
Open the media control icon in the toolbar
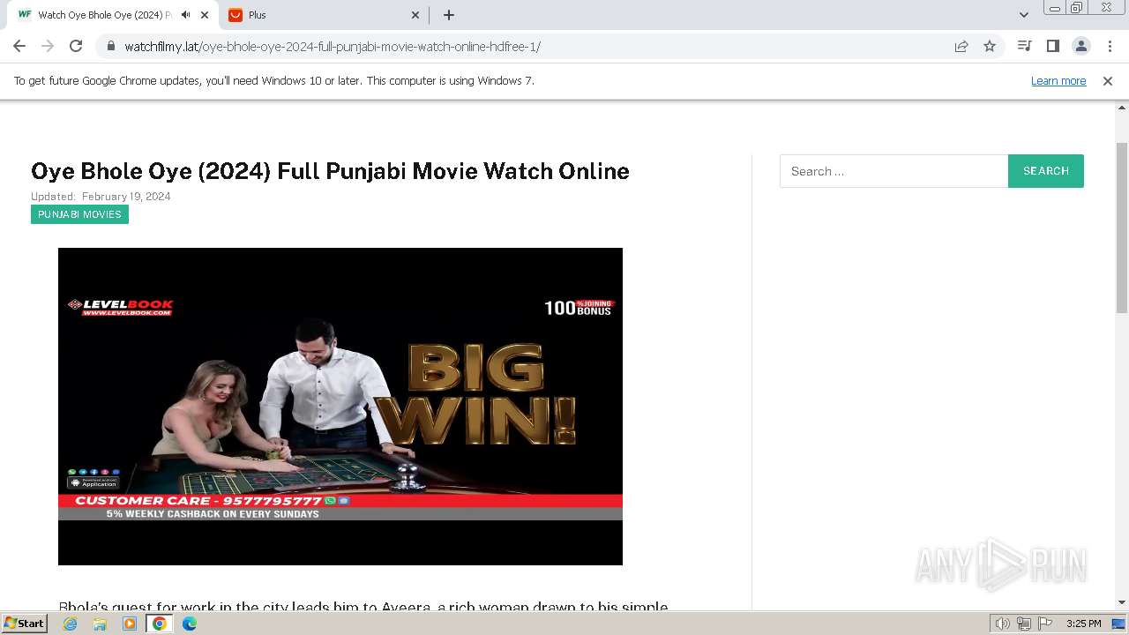pyautogui.click(x=1024, y=46)
